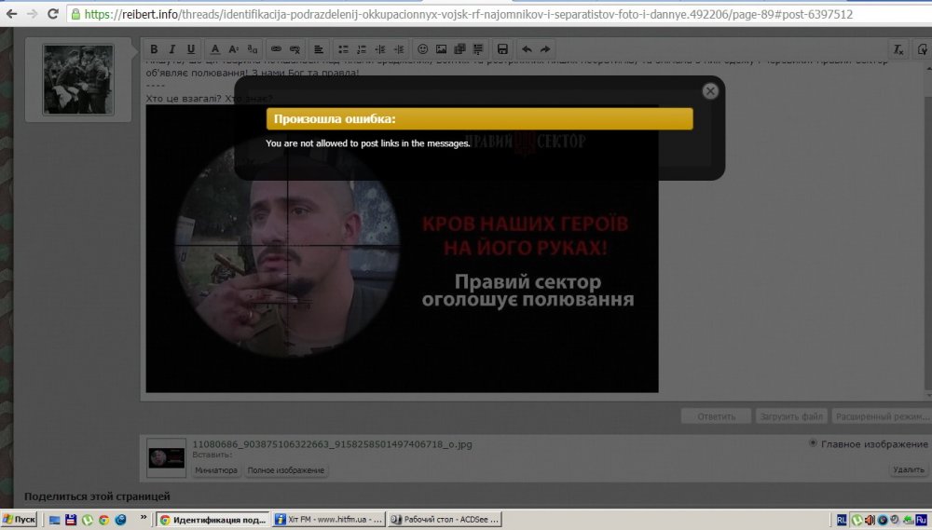Image resolution: width=932 pixels, height=530 pixels.
Task: Toggle italic formatting in the editor toolbar
Action: [x=172, y=48]
